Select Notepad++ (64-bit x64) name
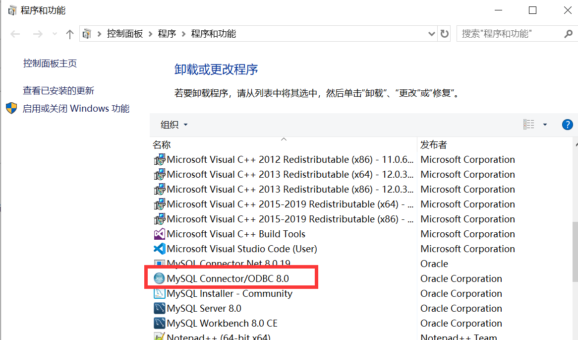578x340 pixels. tap(219, 337)
